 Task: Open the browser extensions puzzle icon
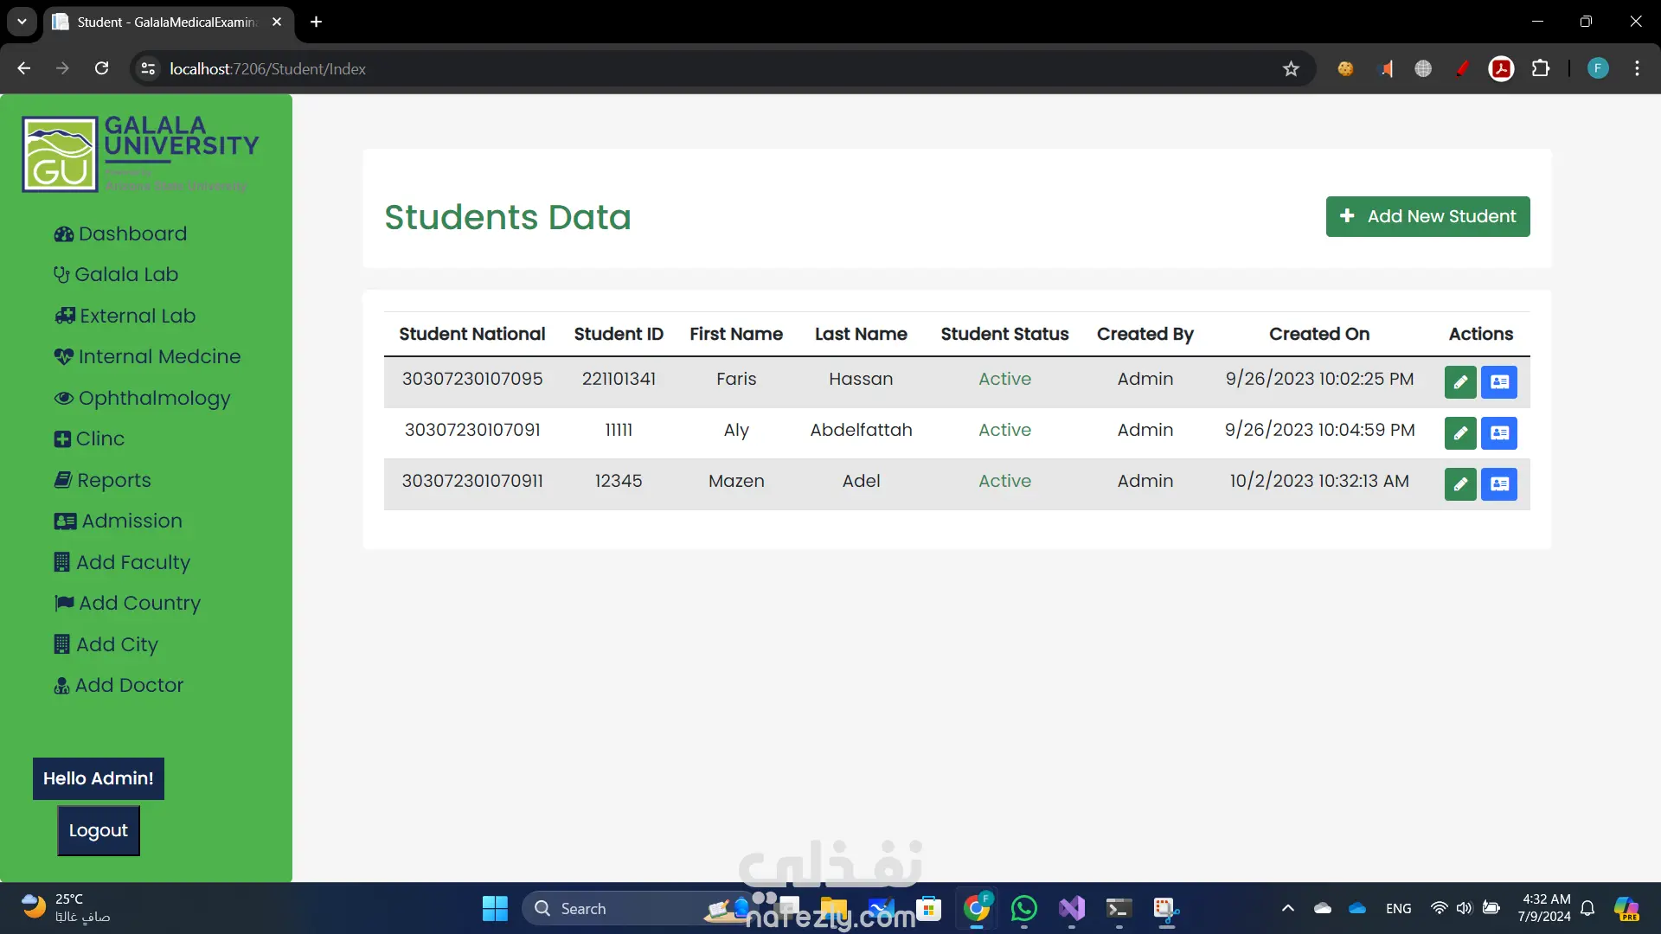[1541, 69]
